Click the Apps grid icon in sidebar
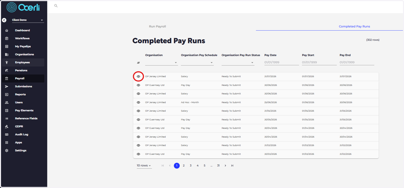This screenshot has width=404, height=188. (x=7, y=142)
